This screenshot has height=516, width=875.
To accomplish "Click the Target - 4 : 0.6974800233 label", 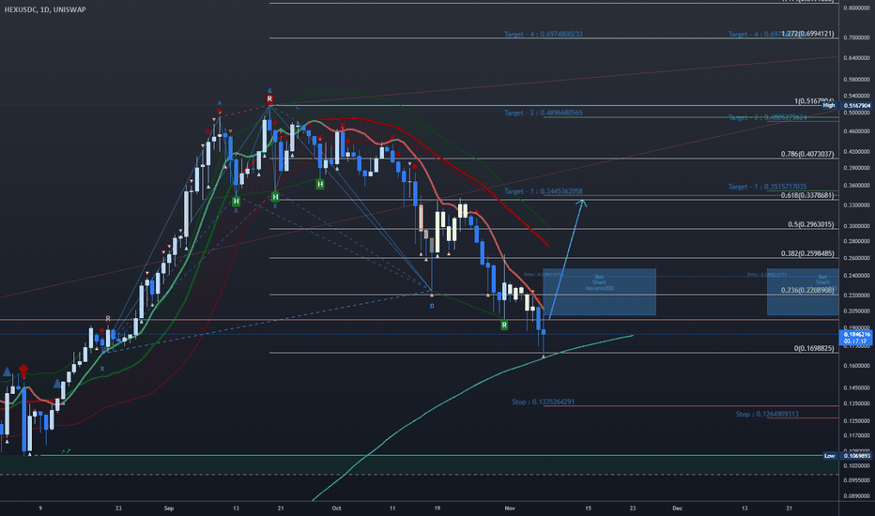I will coord(543,34).
